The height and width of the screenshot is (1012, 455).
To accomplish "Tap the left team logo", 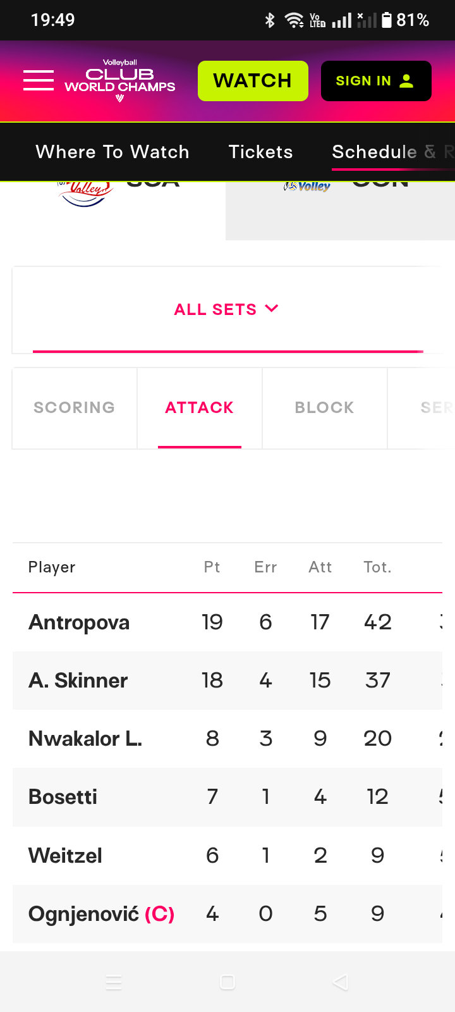I will click(85, 193).
